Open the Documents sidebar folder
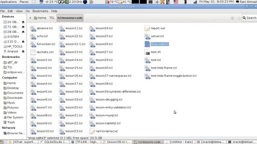 13,93
